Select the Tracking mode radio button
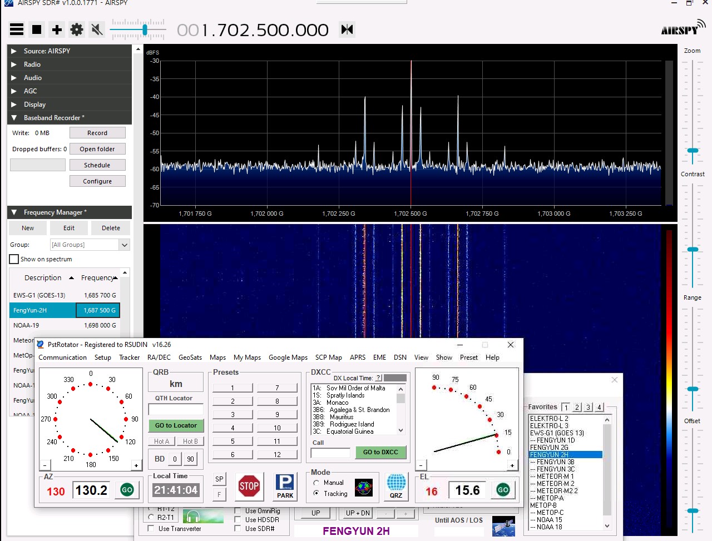Screen dimensions: 712x541 coord(316,493)
